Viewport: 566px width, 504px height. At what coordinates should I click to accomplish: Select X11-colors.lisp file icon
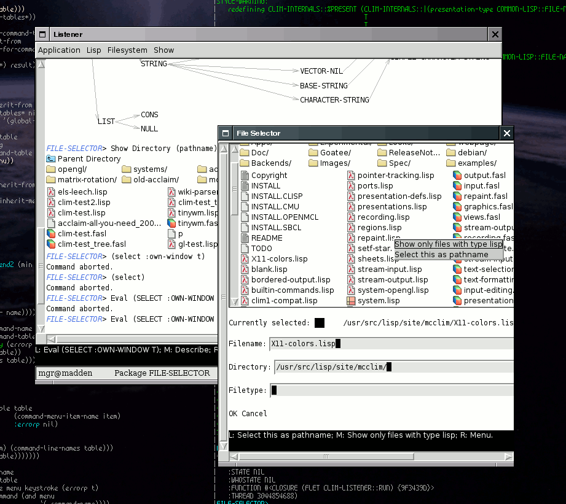coord(245,259)
